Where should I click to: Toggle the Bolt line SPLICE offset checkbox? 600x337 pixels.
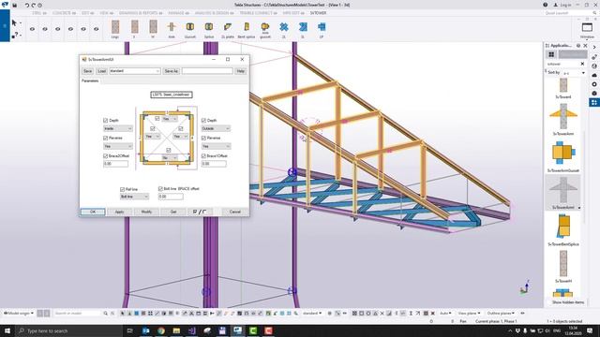coord(160,189)
